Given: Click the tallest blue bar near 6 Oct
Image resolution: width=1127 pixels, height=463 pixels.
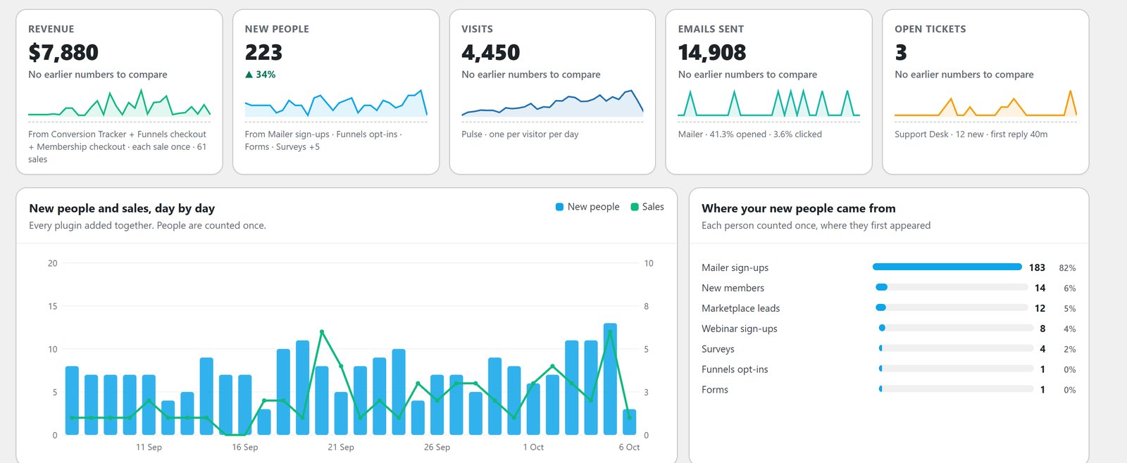Looking at the screenshot, I should tap(610, 379).
